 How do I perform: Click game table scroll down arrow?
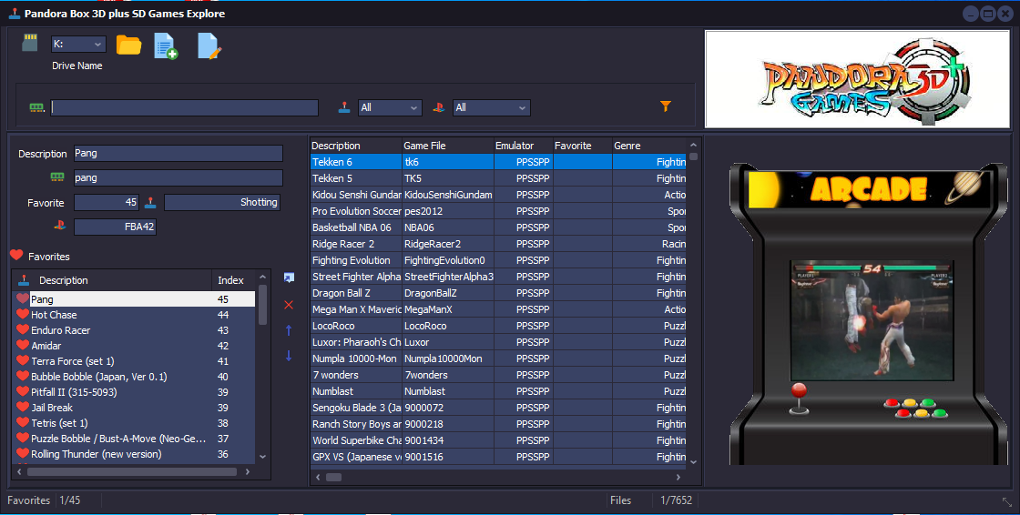click(693, 461)
